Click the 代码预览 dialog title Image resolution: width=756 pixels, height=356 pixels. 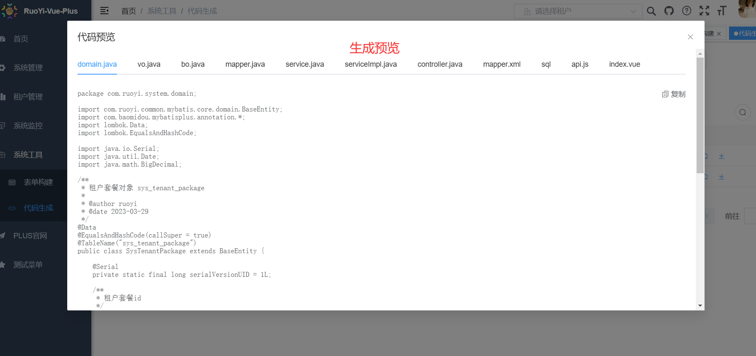click(x=96, y=37)
